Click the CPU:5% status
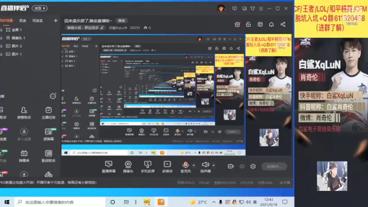This screenshot has height=207, width=368. (247, 182)
